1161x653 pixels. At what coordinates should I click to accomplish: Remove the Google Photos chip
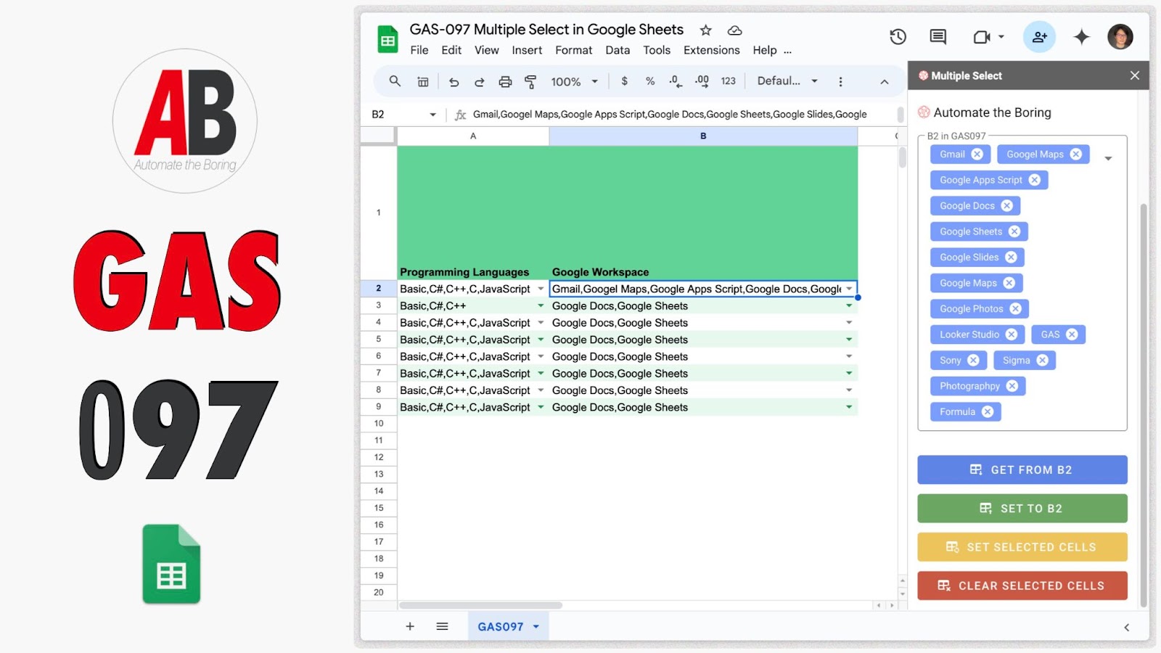[x=1016, y=308]
